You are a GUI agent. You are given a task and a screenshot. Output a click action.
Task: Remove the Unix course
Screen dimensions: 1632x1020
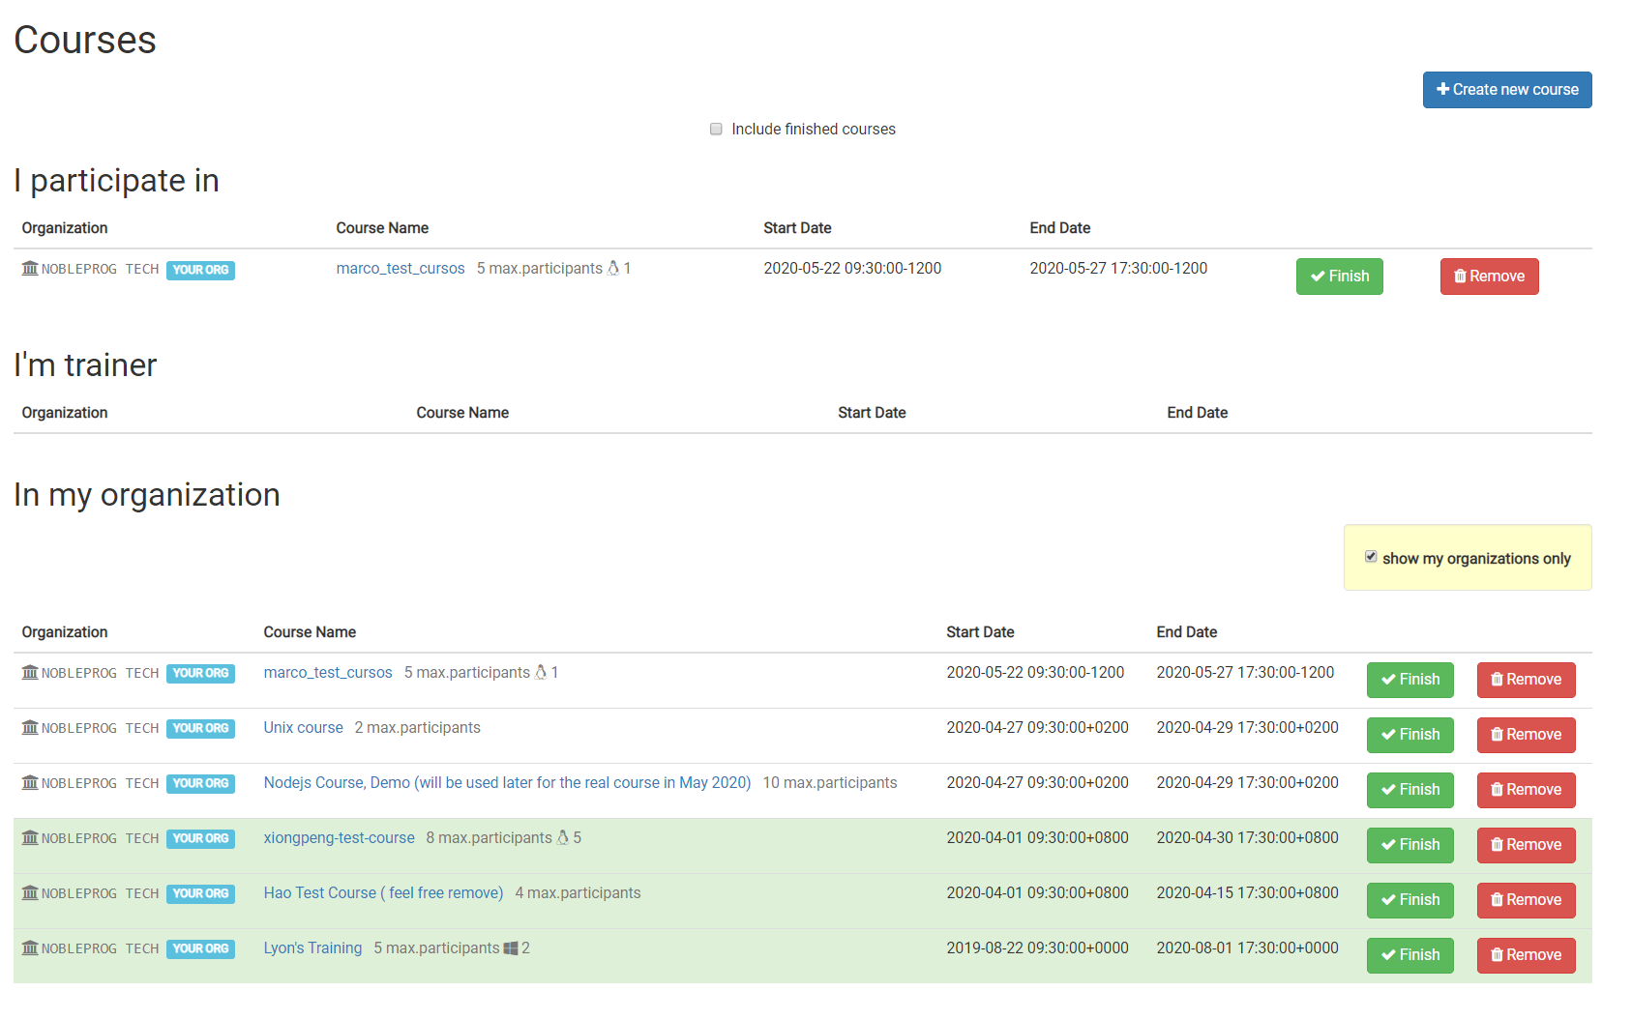(1526, 735)
